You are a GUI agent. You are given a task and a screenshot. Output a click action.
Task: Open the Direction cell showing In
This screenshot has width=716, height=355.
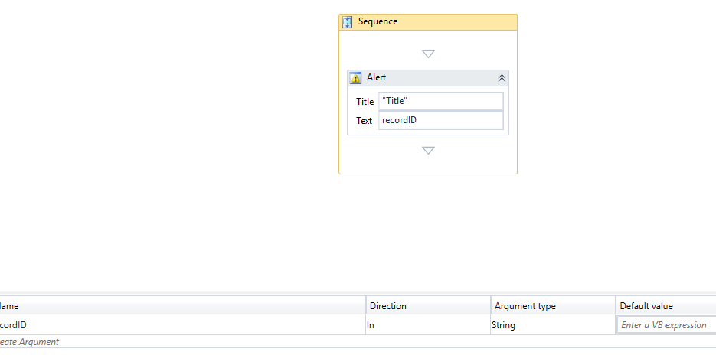point(428,325)
